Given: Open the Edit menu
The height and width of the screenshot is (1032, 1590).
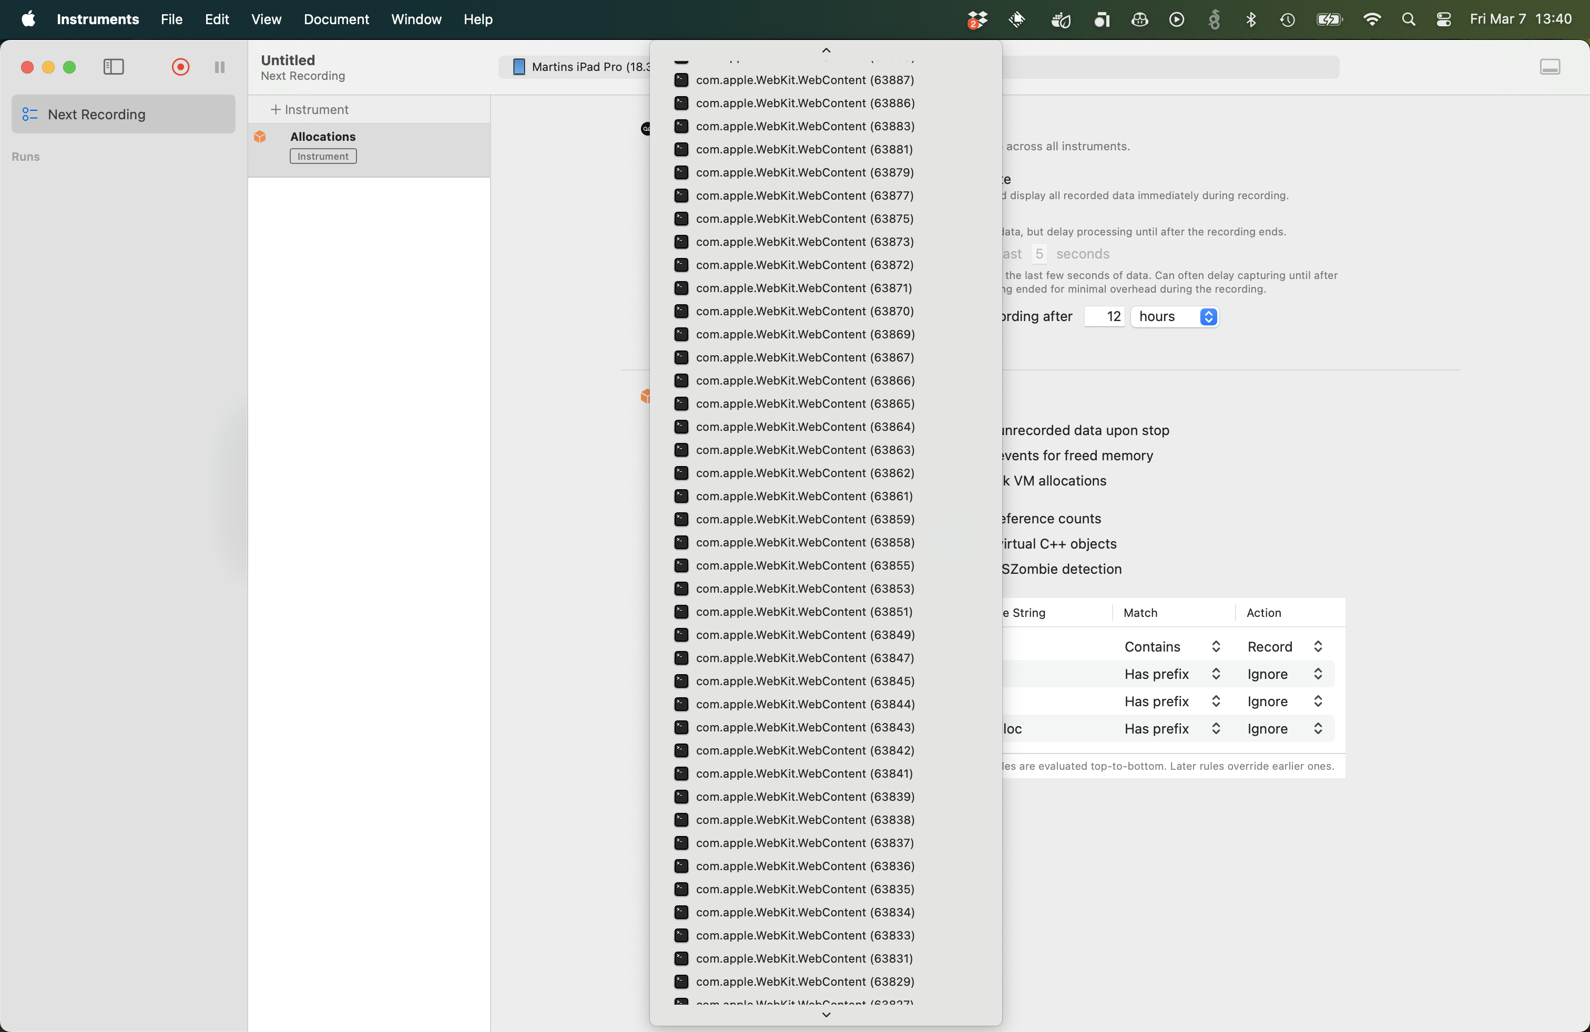Looking at the screenshot, I should (x=217, y=19).
